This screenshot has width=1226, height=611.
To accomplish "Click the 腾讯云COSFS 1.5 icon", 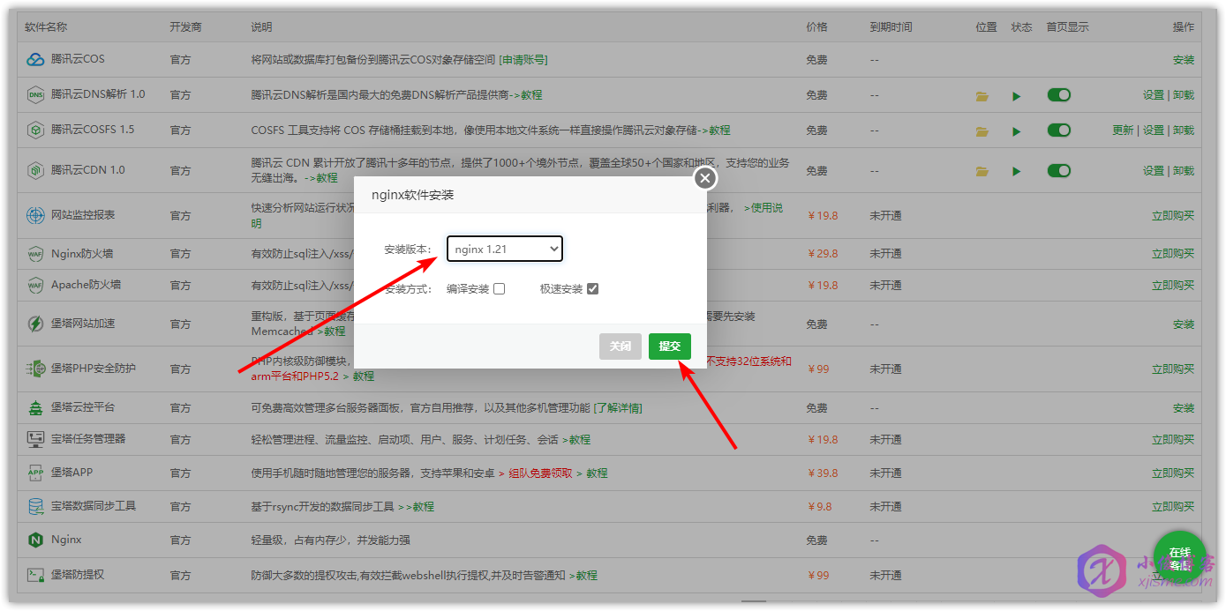I will [35, 130].
